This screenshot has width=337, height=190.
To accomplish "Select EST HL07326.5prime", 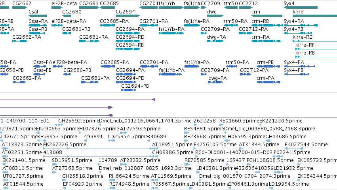I will [80, 133].
